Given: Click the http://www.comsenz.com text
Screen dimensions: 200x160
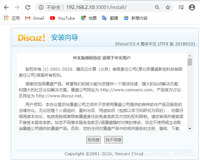Looking at the screenshot, I should coord(126,90).
